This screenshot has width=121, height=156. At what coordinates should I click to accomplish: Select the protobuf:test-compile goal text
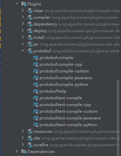click(x=61, y=98)
